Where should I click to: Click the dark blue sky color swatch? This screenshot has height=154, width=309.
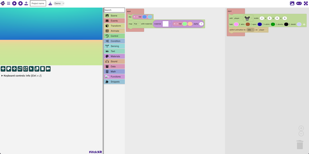[x=144, y=17]
